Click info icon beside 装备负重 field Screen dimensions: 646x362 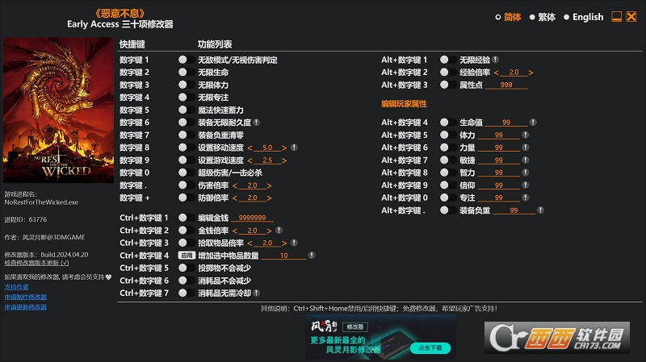pyautogui.click(x=540, y=210)
